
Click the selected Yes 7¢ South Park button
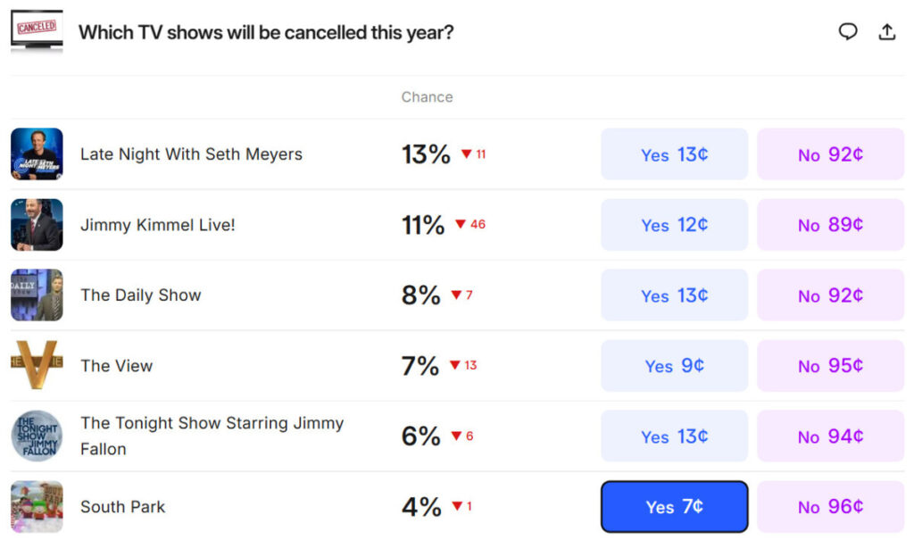click(x=674, y=507)
